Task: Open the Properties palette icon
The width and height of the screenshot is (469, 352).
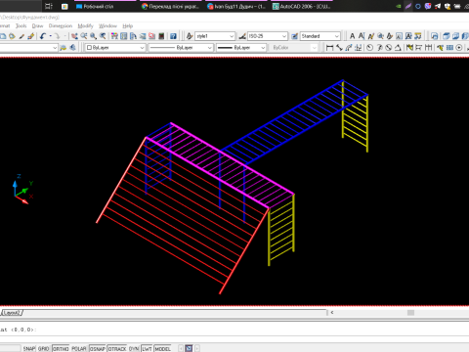Action: pyautogui.click(x=114, y=36)
